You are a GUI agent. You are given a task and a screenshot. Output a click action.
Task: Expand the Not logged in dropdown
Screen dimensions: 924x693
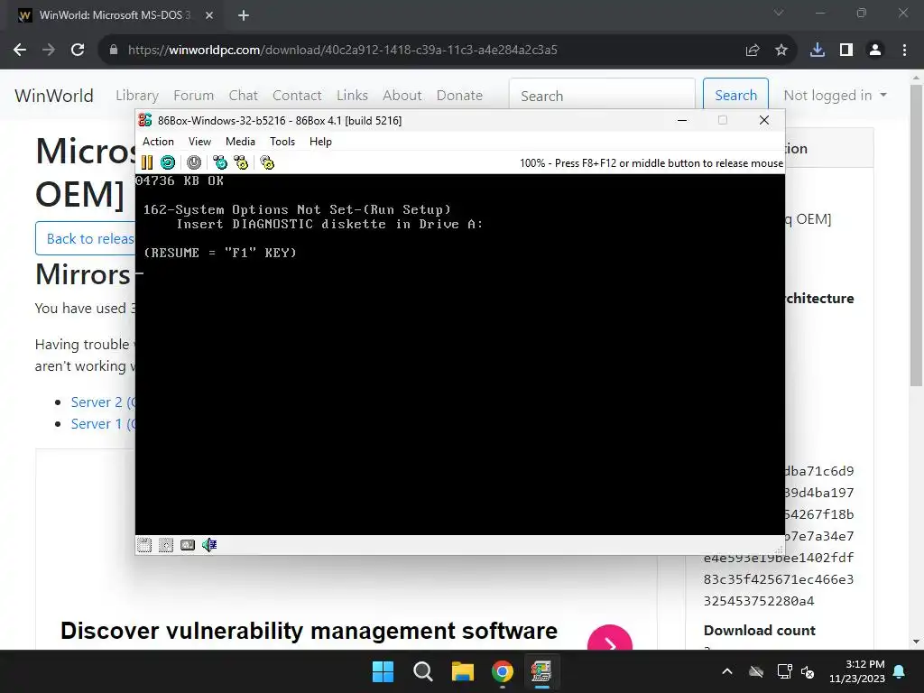(x=835, y=96)
